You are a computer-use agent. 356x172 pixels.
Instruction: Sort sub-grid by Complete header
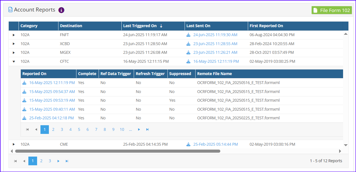(87, 74)
